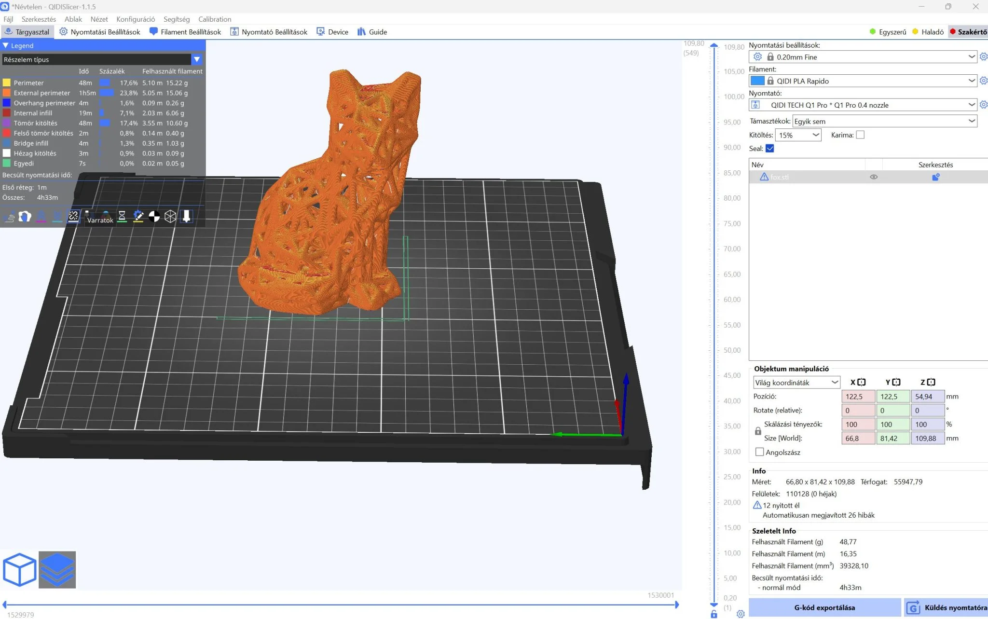The height and width of the screenshot is (619, 988).
Task: Switch to the 3D editor view cube icon
Action: coord(19,570)
